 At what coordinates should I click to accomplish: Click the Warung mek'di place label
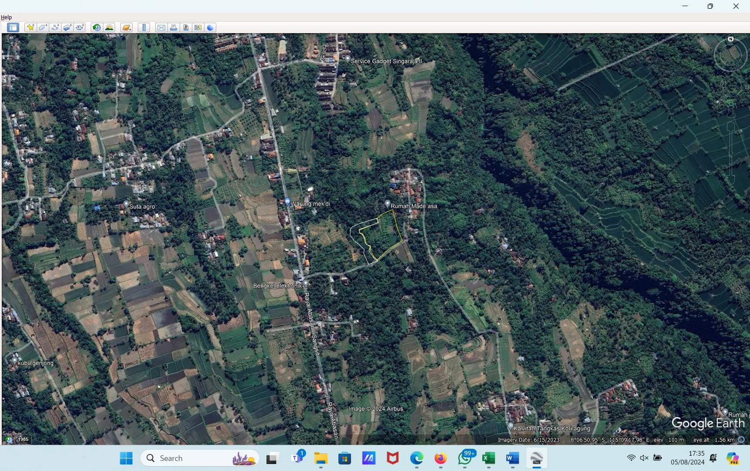(x=310, y=204)
